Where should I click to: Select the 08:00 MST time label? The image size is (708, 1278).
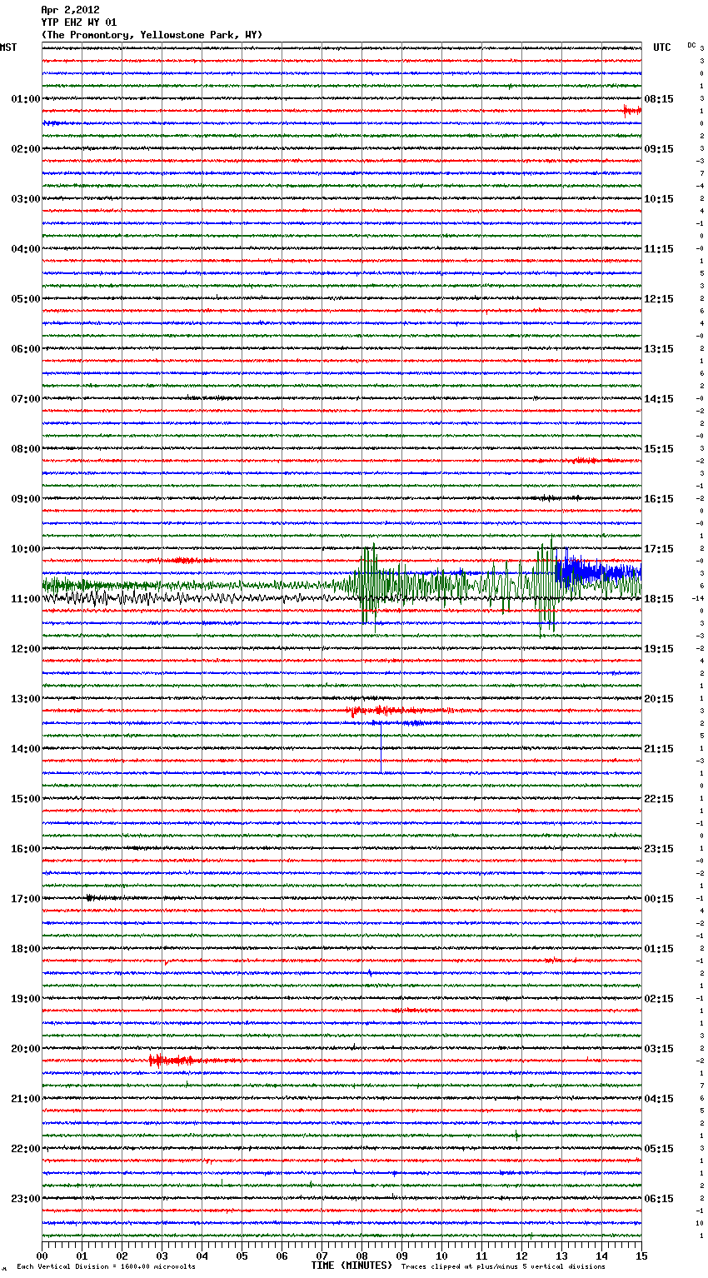[x=26, y=449]
